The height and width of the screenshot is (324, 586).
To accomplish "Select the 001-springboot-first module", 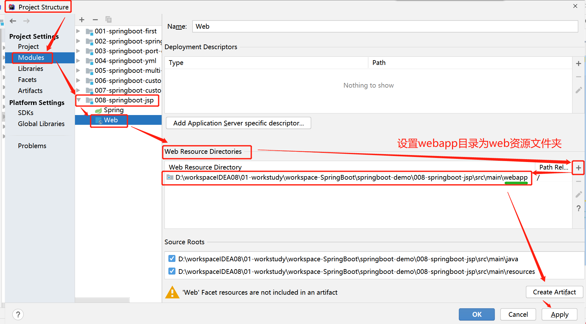I will tap(126, 31).
